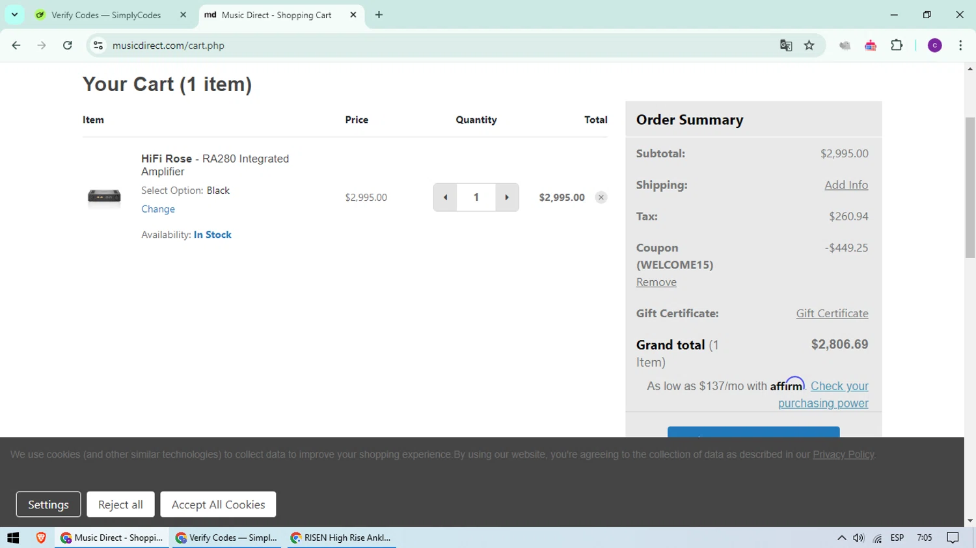The width and height of the screenshot is (976, 548).
Task: Switch to RISEN High Rise taskbar window
Action: coord(341,538)
